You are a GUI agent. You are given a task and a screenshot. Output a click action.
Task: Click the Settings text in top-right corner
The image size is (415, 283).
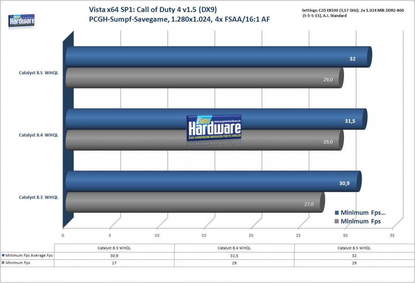click(348, 13)
